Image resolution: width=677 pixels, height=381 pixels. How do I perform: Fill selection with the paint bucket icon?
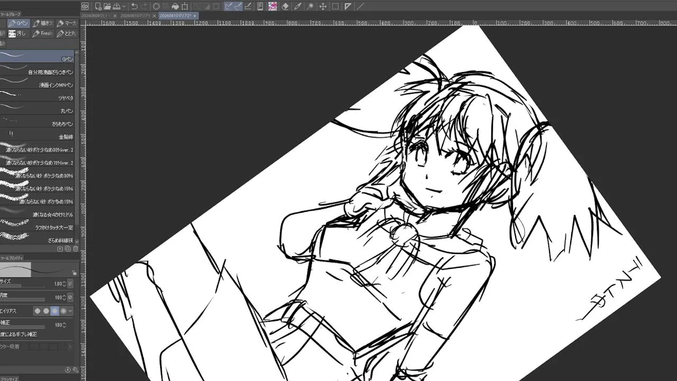click(x=176, y=6)
